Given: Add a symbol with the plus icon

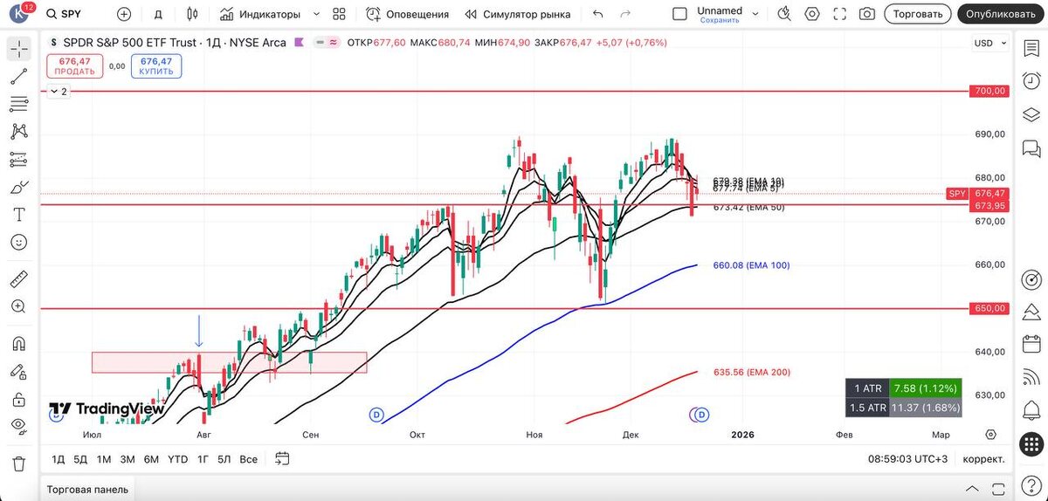Looking at the screenshot, I should coord(124,14).
